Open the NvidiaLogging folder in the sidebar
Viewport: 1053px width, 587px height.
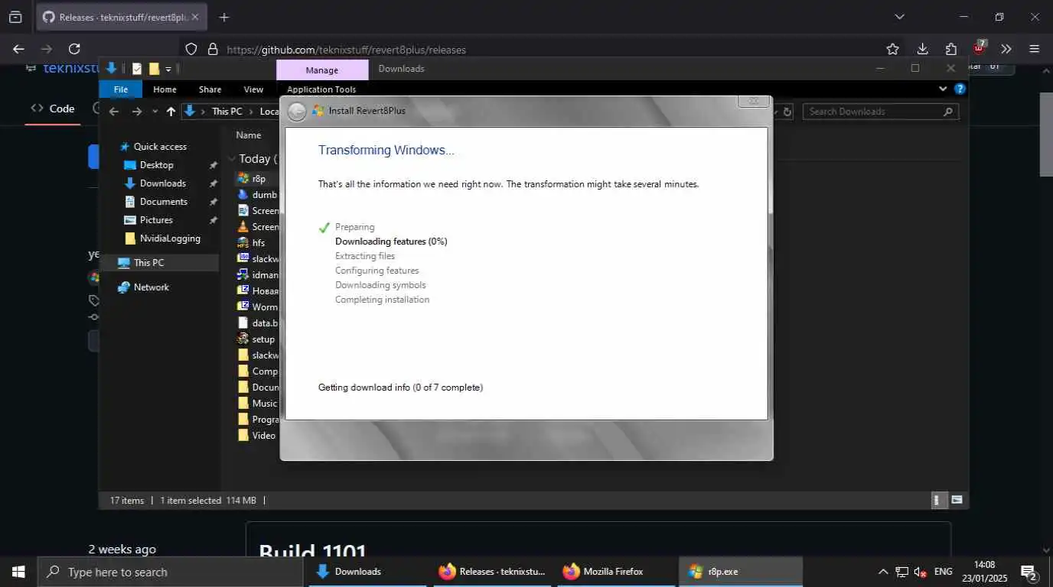[170, 238]
